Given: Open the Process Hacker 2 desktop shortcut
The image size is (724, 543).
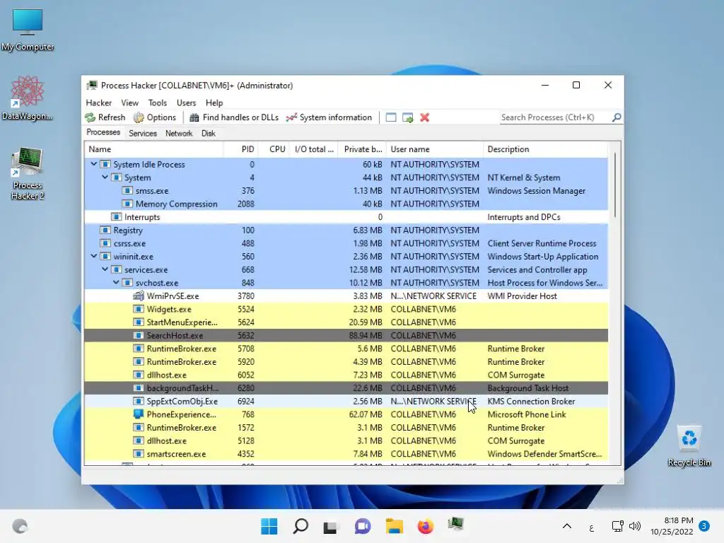Looking at the screenshot, I should [28, 174].
